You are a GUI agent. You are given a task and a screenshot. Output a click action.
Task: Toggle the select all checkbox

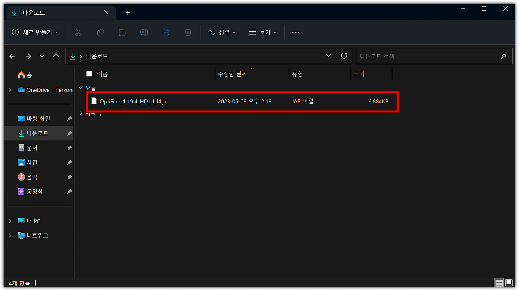tap(89, 74)
